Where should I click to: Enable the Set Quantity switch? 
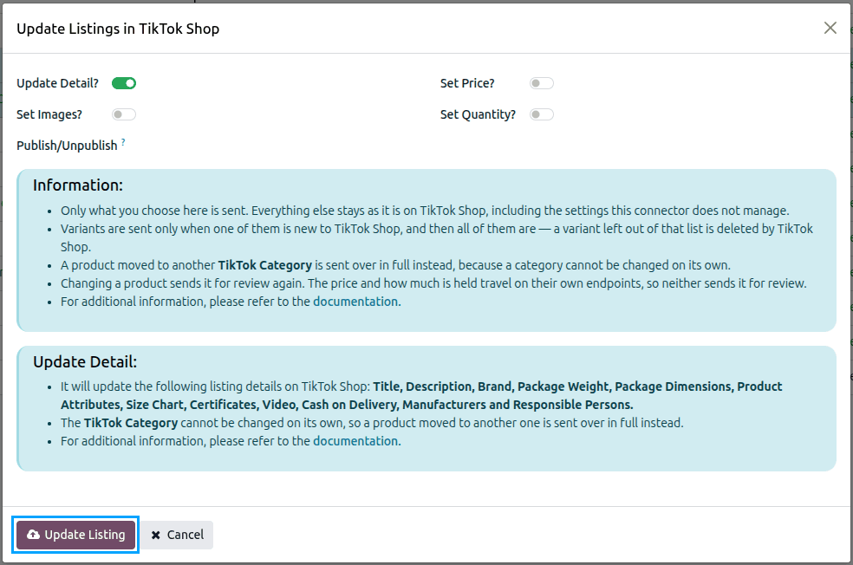[x=541, y=114]
